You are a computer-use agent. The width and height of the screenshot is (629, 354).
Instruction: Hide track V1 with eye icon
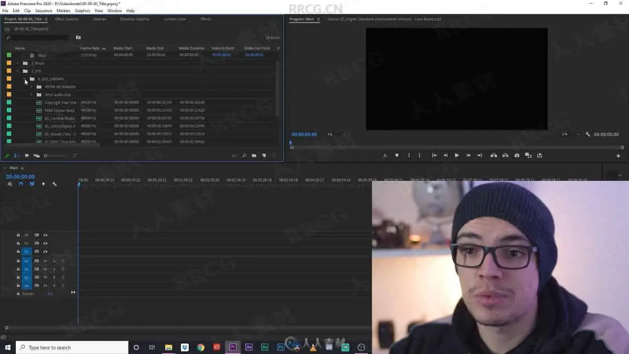46,252
